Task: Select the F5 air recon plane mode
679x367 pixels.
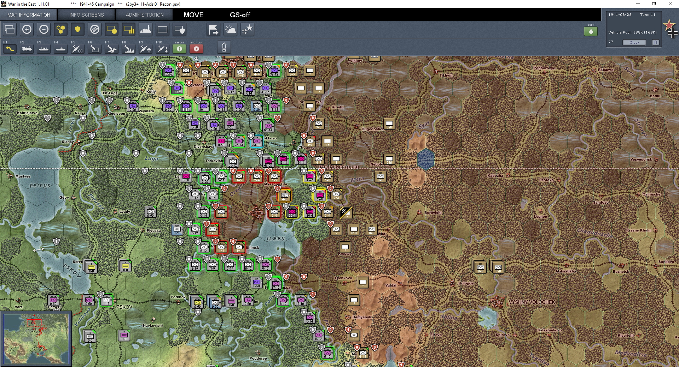Action: point(78,49)
